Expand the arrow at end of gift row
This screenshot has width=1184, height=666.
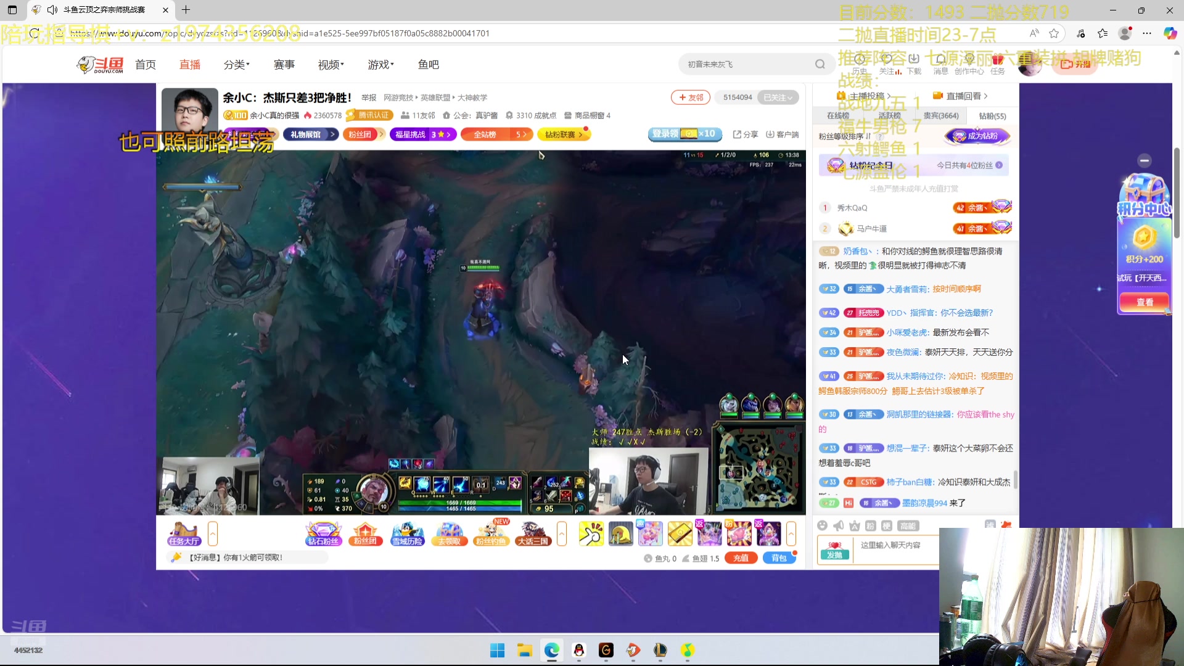(x=791, y=533)
